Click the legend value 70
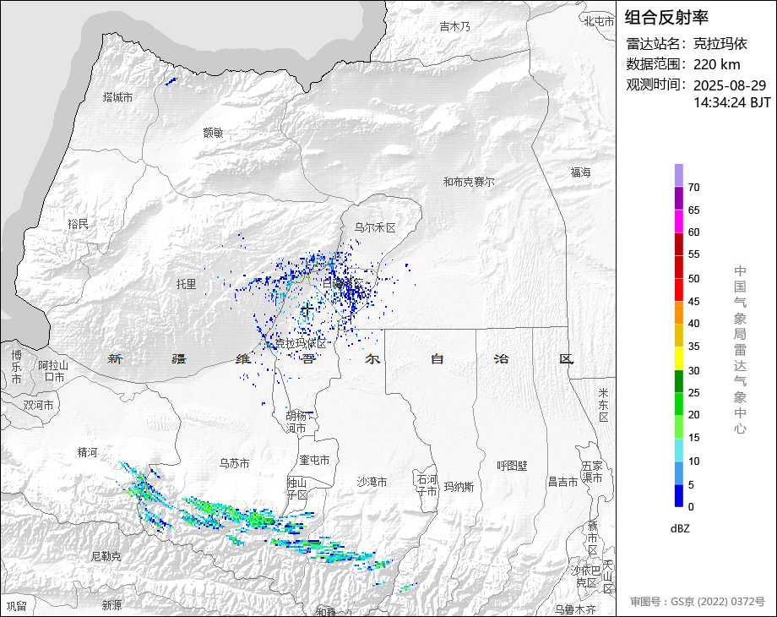 click(693, 188)
